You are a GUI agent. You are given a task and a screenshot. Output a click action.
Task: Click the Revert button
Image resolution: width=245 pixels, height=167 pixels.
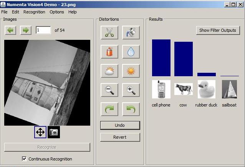coord(120,137)
